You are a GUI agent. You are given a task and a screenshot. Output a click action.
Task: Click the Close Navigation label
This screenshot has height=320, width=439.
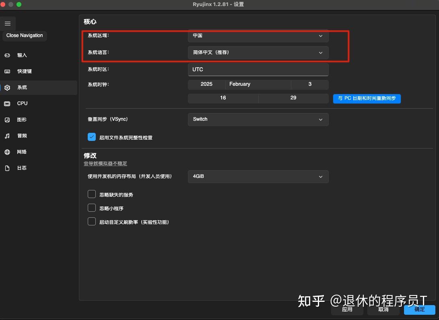point(25,35)
